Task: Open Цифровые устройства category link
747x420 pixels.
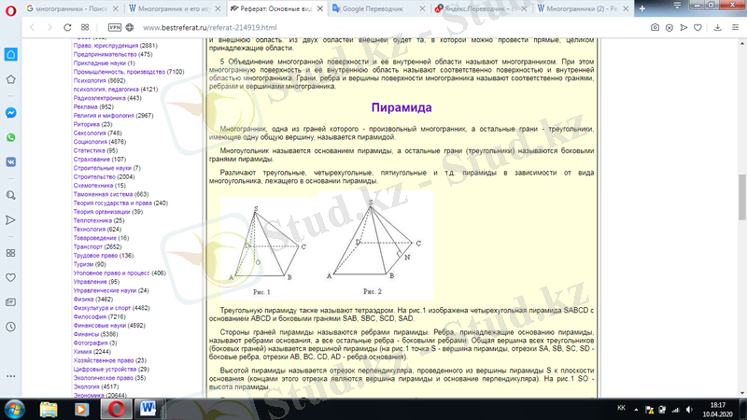Action: click(105, 370)
